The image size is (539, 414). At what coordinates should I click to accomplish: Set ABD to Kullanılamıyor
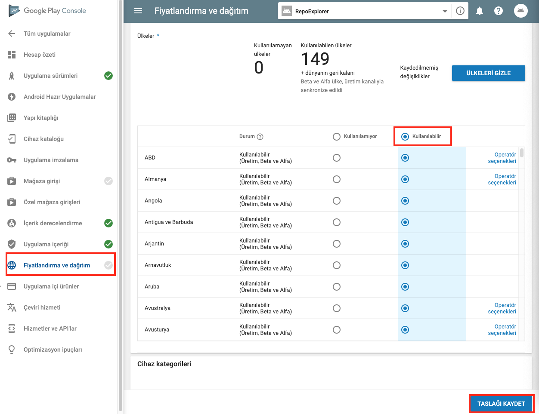coord(337,158)
